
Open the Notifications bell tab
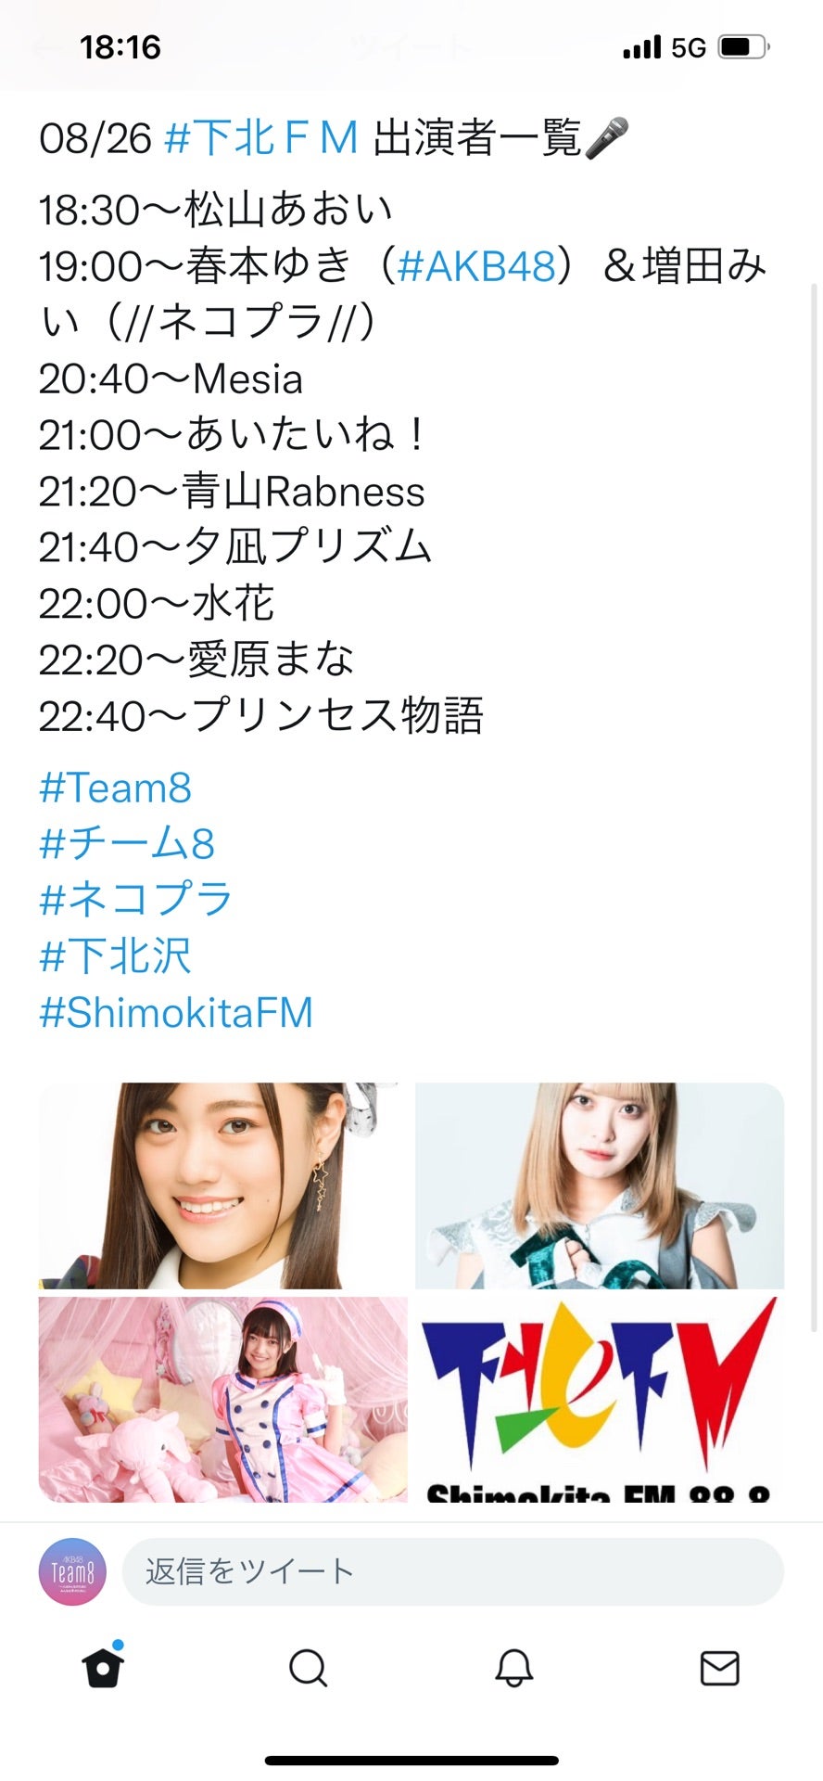point(513,1669)
